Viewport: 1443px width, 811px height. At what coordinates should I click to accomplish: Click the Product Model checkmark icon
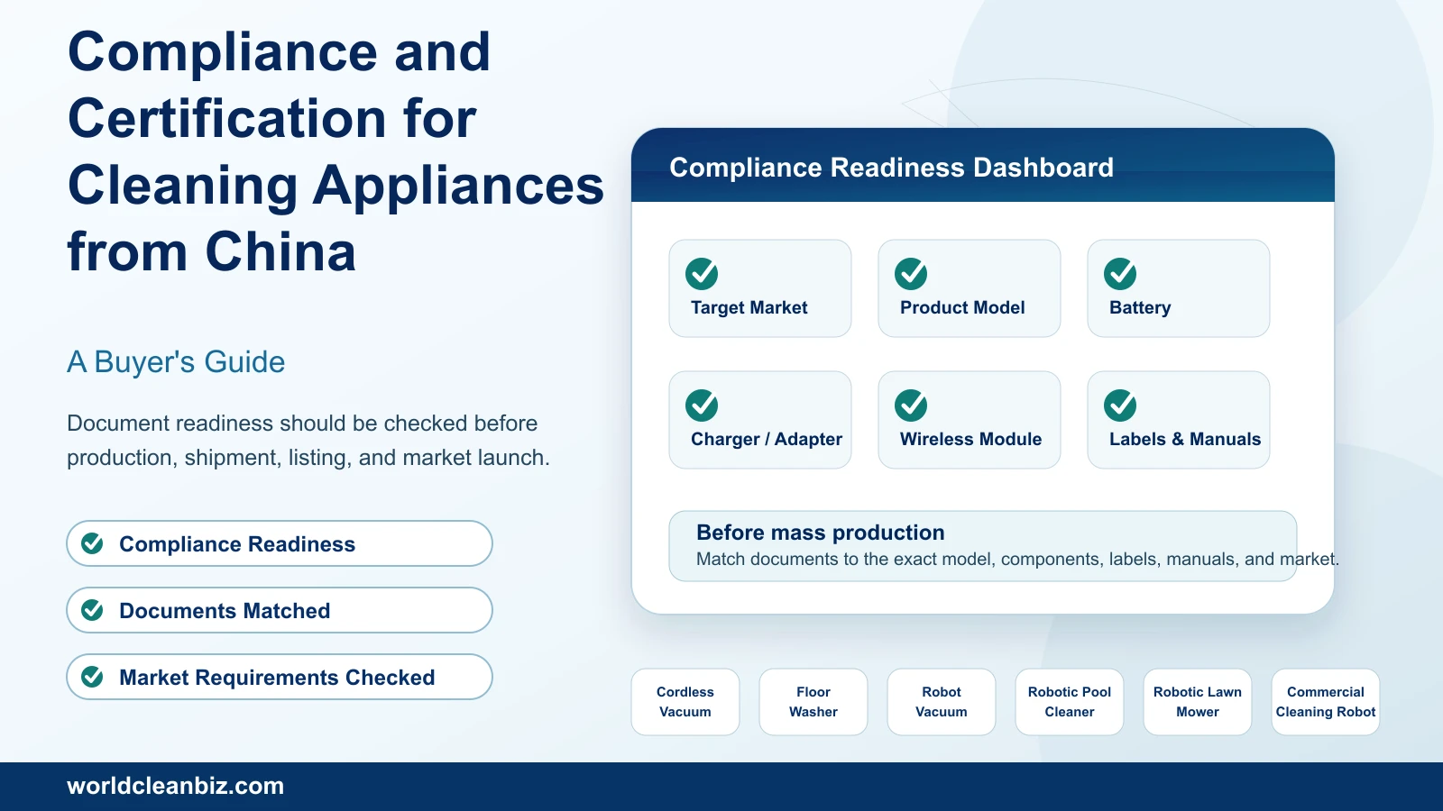pos(911,274)
